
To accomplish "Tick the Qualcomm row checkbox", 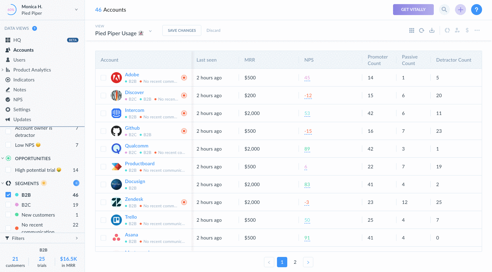I will 103,149.
